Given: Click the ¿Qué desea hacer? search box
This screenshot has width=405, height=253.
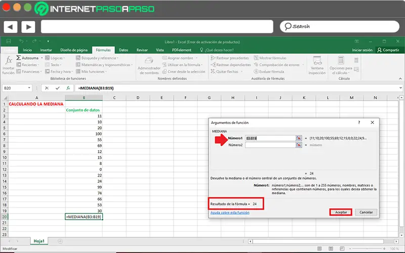Looking at the screenshot, I should click(x=217, y=50).
